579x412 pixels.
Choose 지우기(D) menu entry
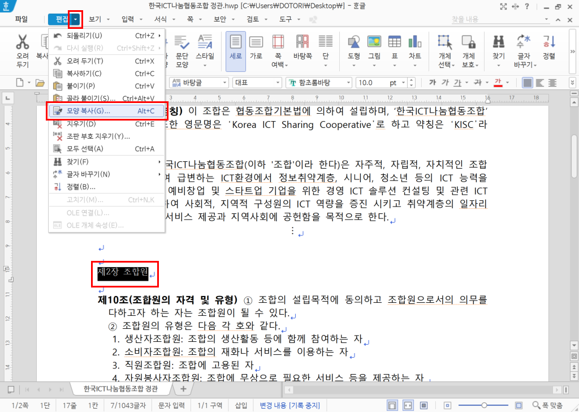[x=107, y=124]
